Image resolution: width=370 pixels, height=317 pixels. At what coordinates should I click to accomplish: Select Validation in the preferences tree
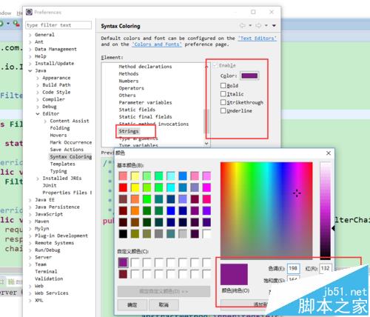click(x=49, y=278)
